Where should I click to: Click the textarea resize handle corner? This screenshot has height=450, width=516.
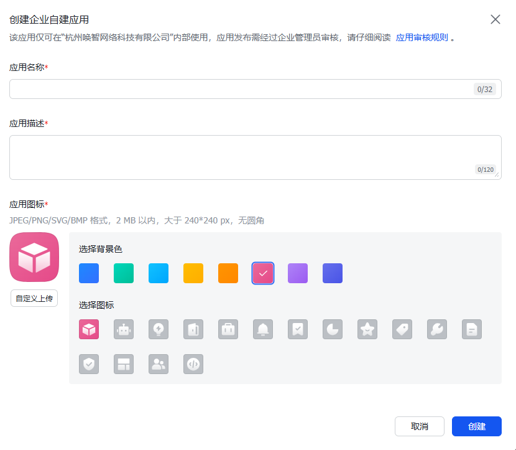click(x=497, y=175)
